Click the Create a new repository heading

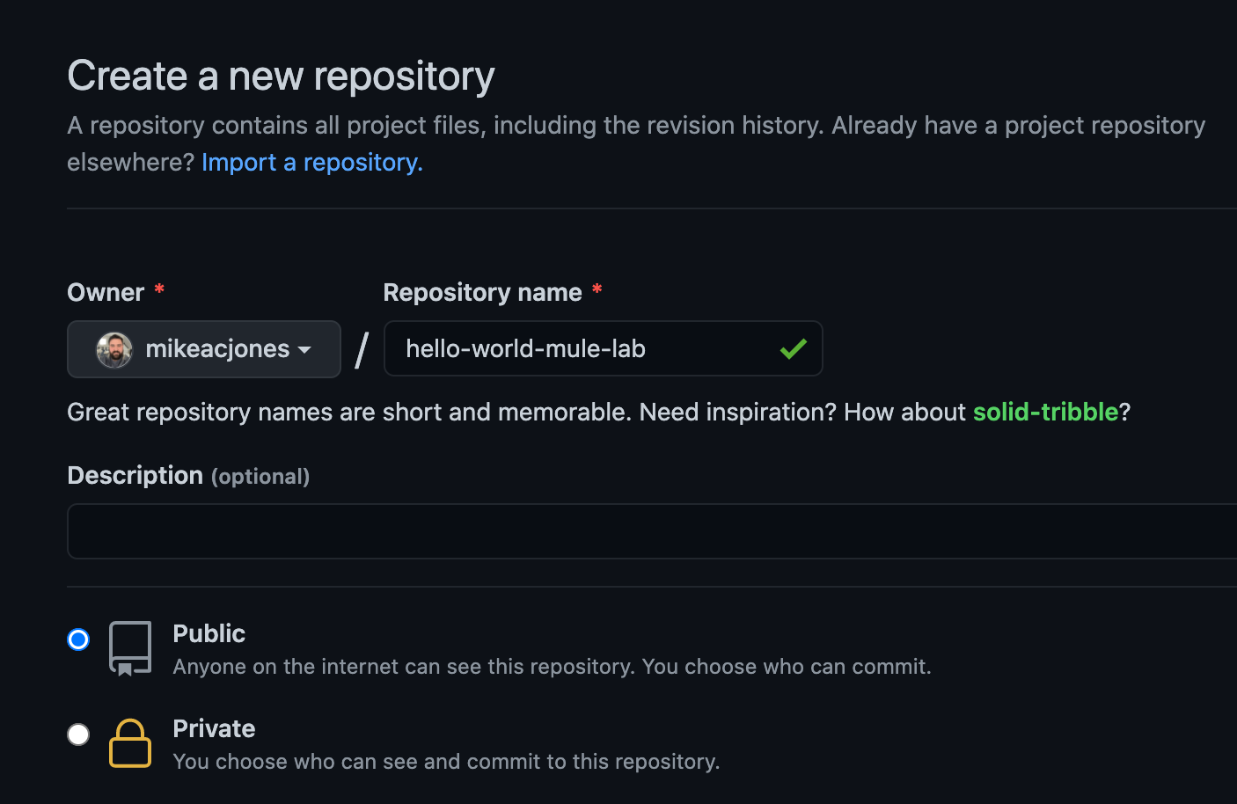click(281, 76)
